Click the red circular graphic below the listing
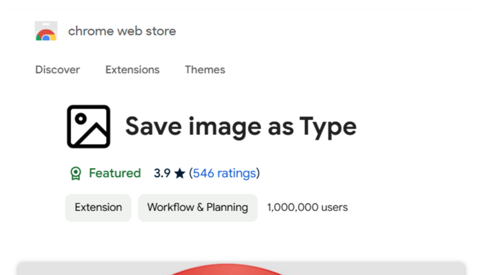This screenshot has height=275, width=488. pos(228,271)
